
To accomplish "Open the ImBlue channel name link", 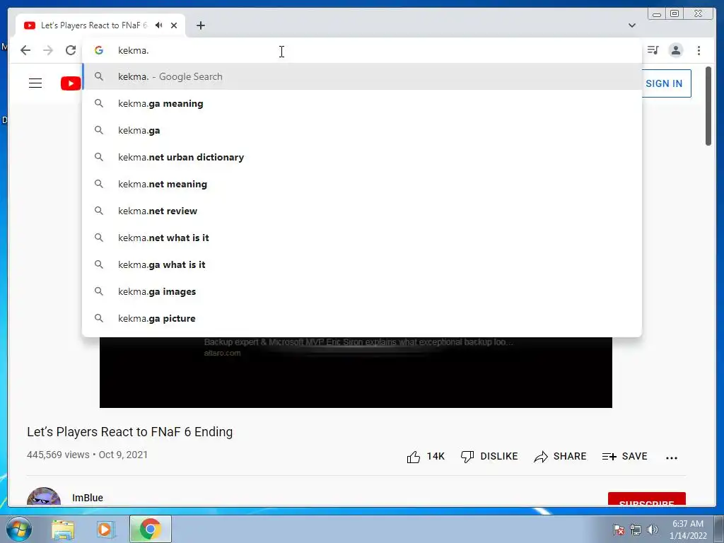I will (x=87, y=498).
